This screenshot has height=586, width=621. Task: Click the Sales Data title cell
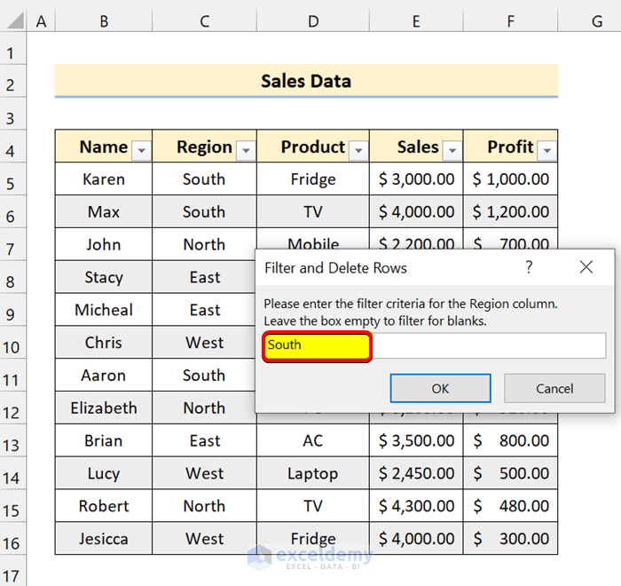(x=306, y=81)
